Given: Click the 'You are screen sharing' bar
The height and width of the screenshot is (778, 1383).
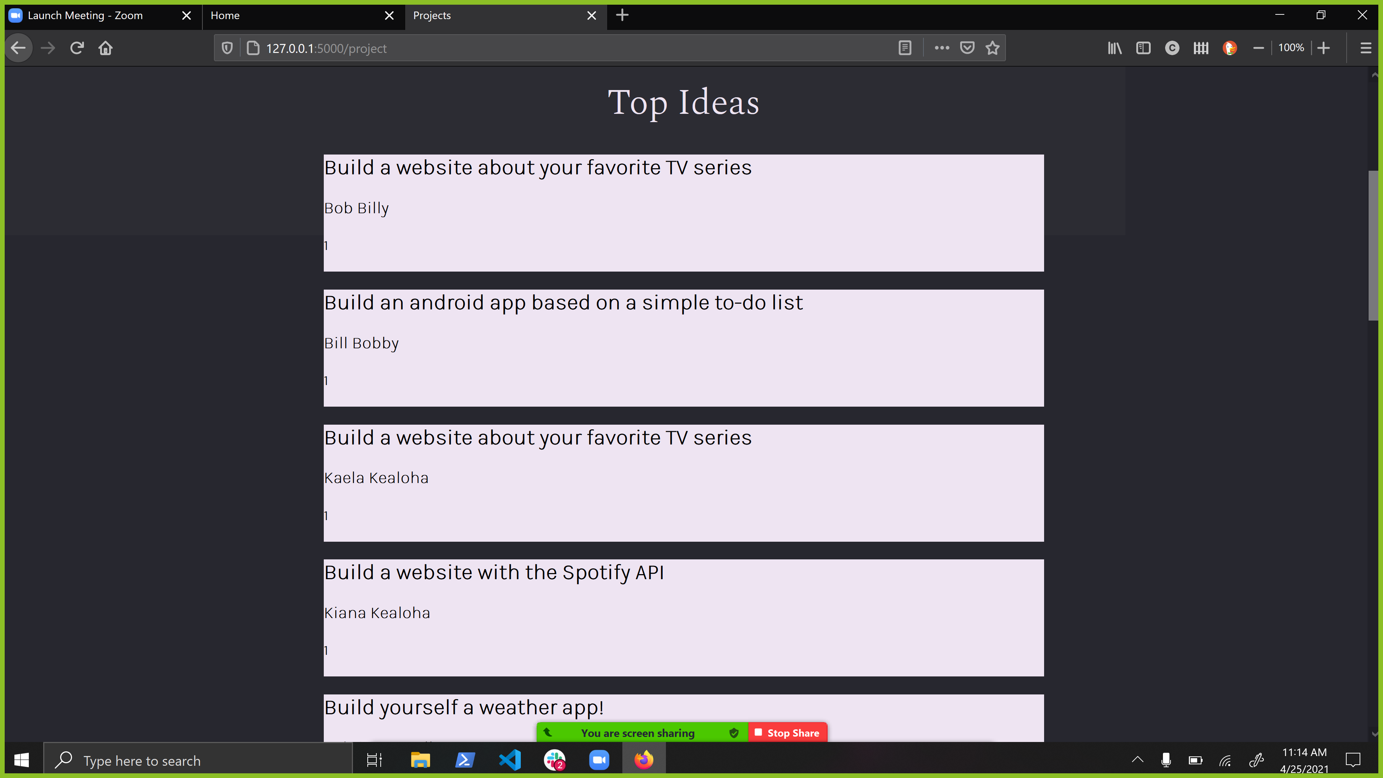Looking at the screenshot, I should (x=637, y=733).
